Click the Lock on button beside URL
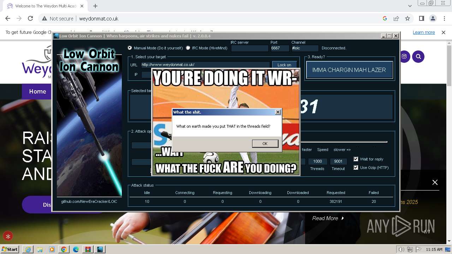 pos(284,65)
